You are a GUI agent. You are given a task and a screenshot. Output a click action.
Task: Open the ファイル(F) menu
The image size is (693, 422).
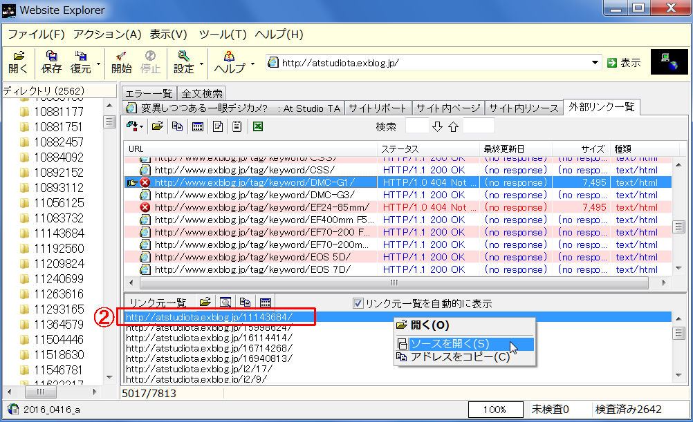click(x=36, y=35)
